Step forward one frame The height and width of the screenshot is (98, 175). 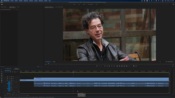coord(112,66)
